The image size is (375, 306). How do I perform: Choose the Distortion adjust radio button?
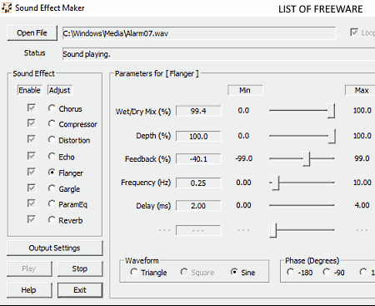[x=52, y=139]
